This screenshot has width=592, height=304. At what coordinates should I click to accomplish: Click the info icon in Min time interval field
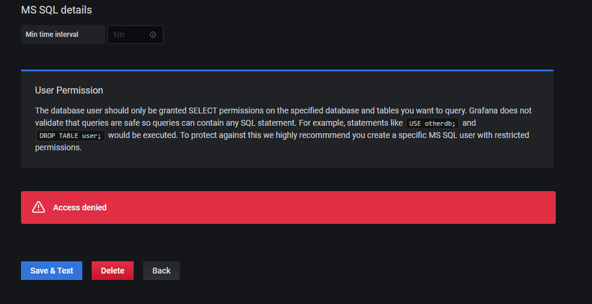153,35
